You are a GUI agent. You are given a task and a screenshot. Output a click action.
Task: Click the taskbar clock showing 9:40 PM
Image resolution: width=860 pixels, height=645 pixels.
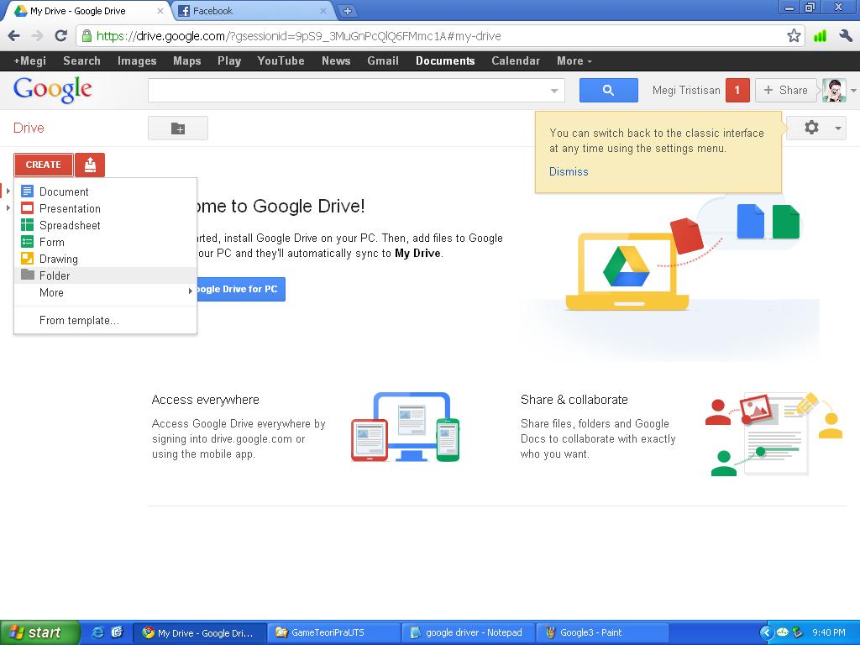point(829,632)
